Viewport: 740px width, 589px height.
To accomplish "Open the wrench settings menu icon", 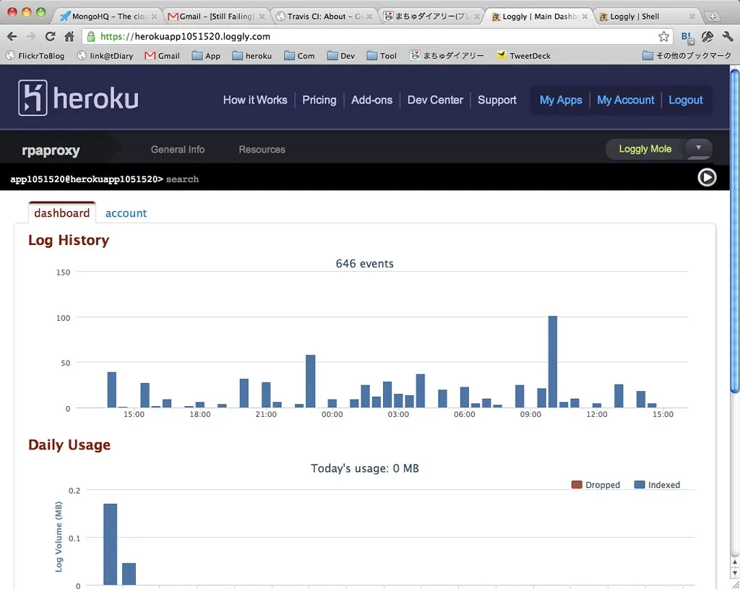I will coord(727,36).
